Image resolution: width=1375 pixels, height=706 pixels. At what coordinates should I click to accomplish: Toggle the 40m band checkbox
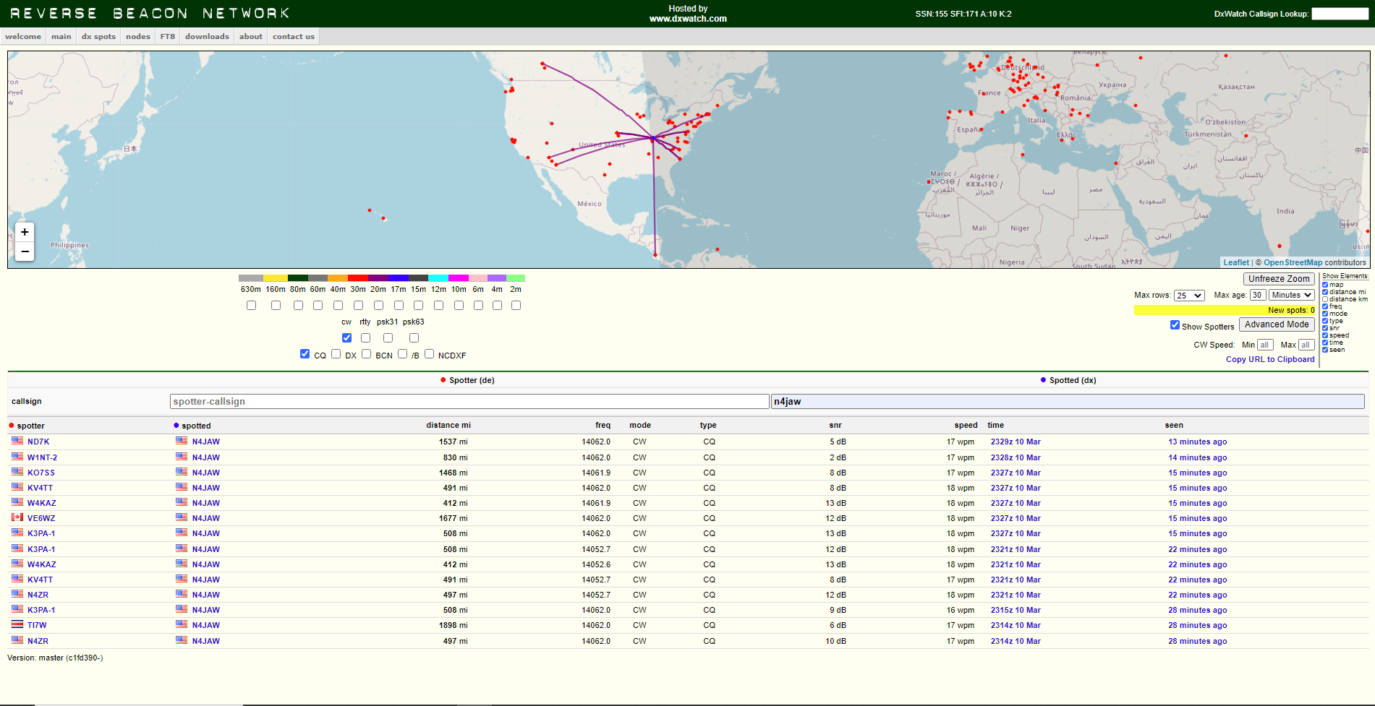tap(338, 306)
